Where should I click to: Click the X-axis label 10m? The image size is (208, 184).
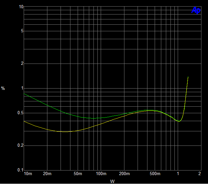[x=28, y=174]
